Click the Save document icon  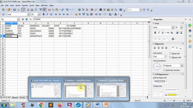(14, 10)
